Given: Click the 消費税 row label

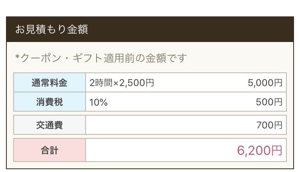Looking at the screenshot, I should [x=50, y=102].
